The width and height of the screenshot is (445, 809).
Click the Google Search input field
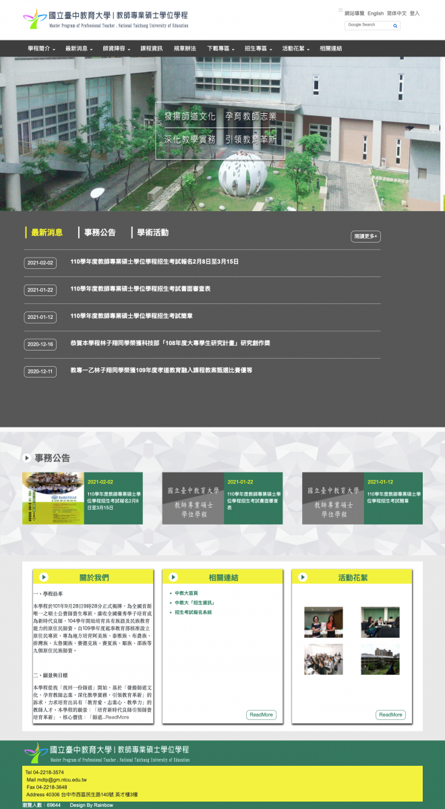tap(367, 25)
